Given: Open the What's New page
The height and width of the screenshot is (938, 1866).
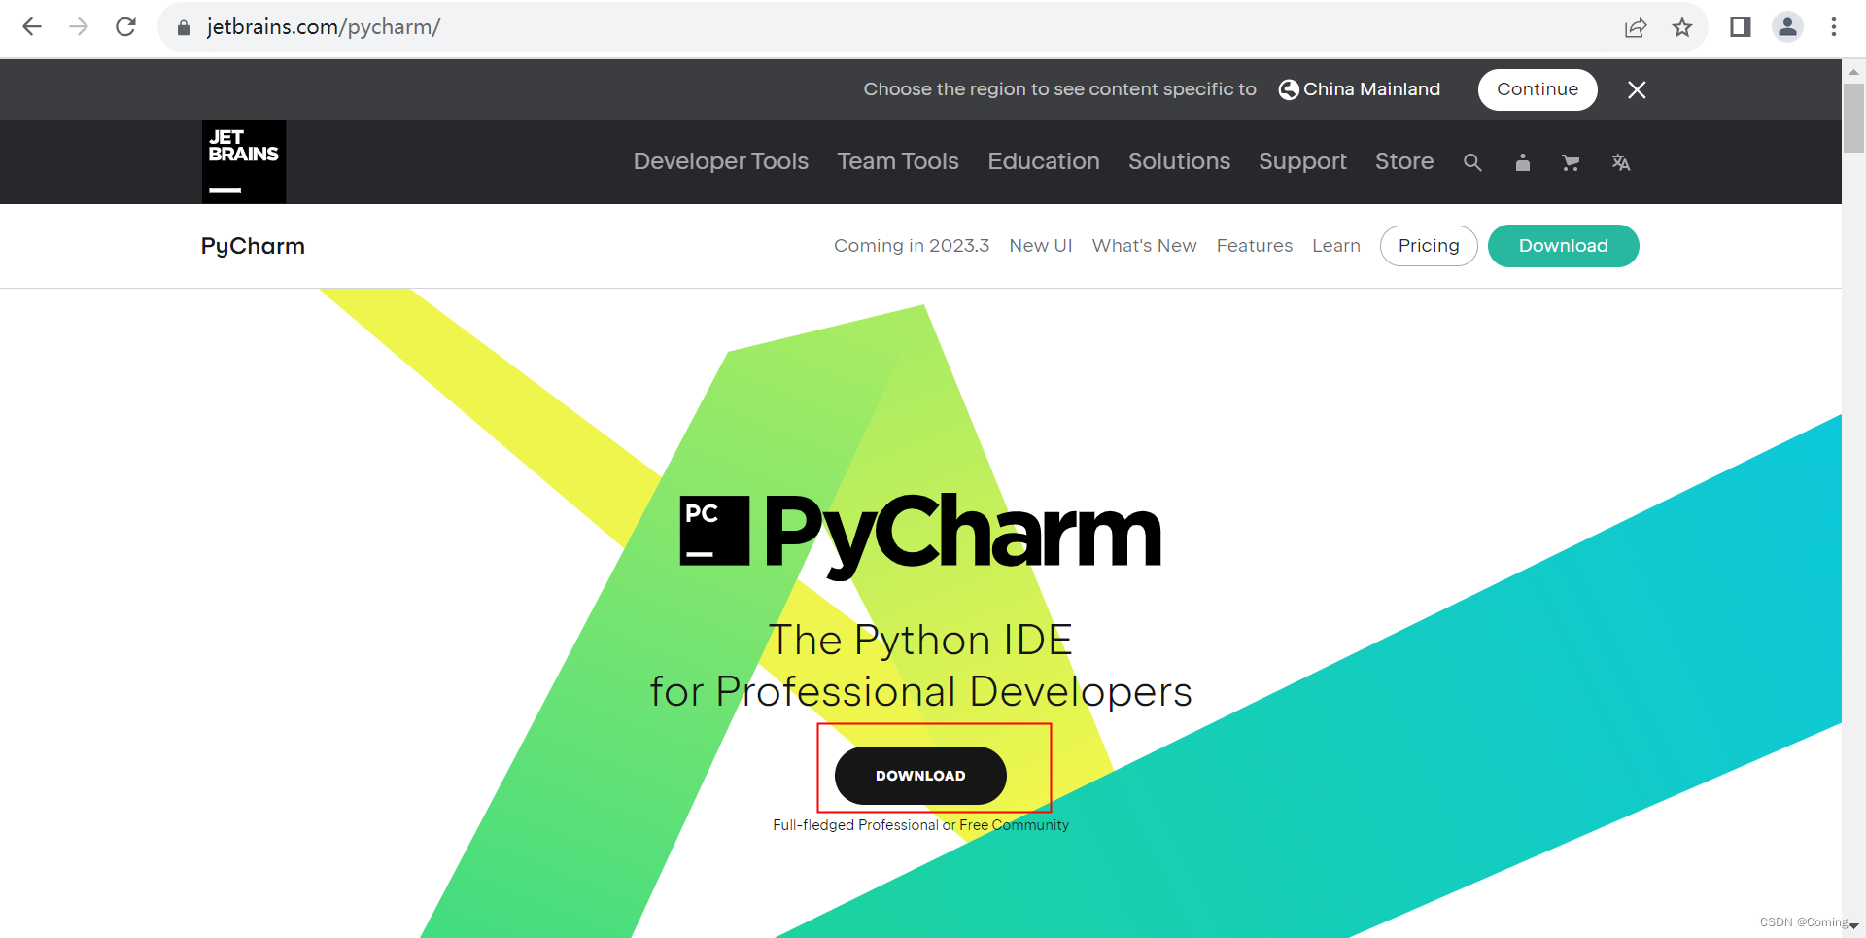Looking at the screenshot, I should 1144,245.
